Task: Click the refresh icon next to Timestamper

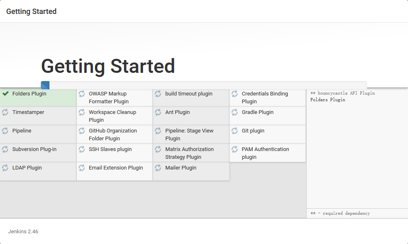Action: click(x=5, y=112)
